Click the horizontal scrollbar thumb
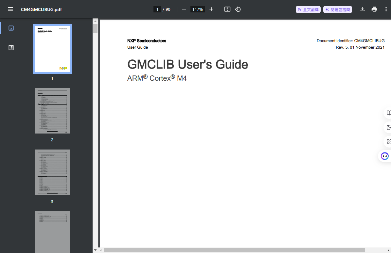This screenshot has height=253, width=391. coord(234,250)
